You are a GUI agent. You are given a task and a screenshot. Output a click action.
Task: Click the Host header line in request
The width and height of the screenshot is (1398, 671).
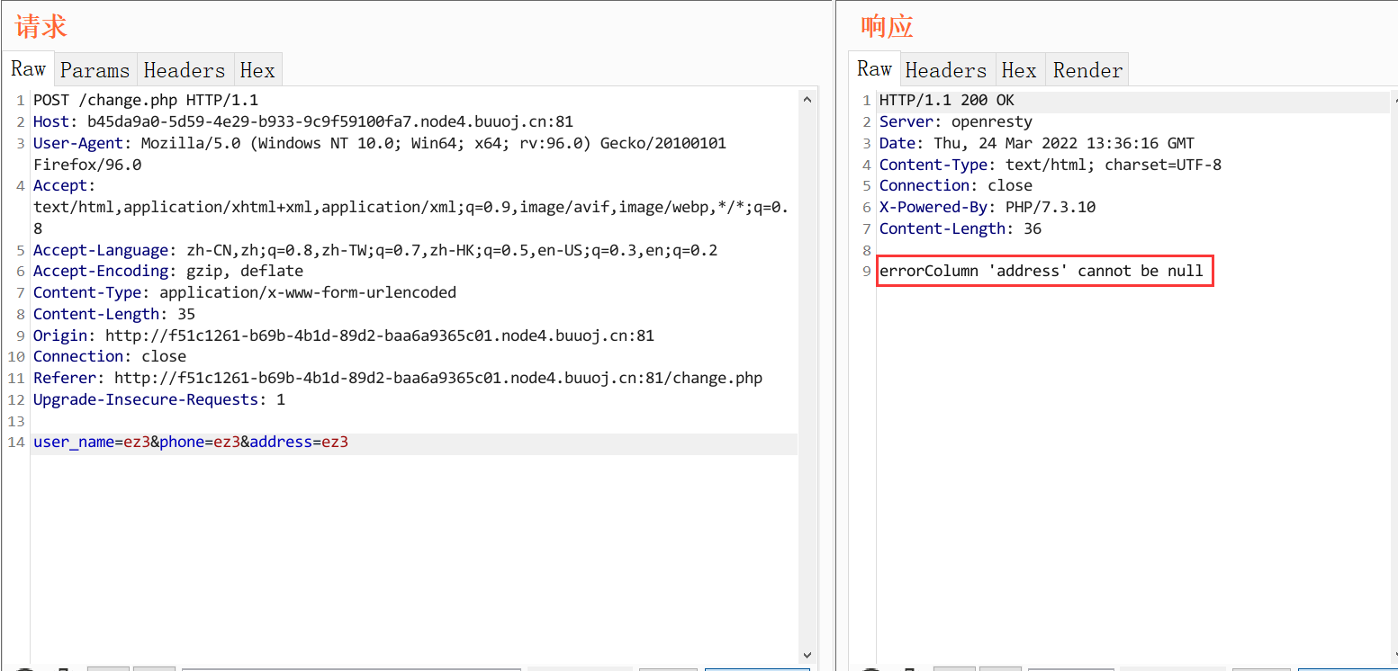pyautogui.click(x=303, y=121)
